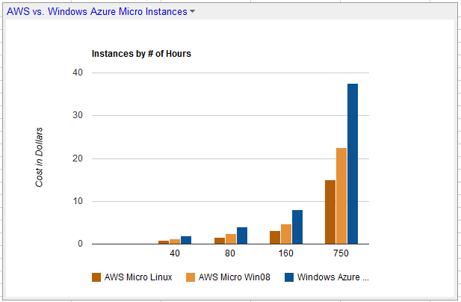This screenshot has width=461, height=302.
Task: Click the x-axis label '40' under the first bars
Action: (x=175, y=253)
